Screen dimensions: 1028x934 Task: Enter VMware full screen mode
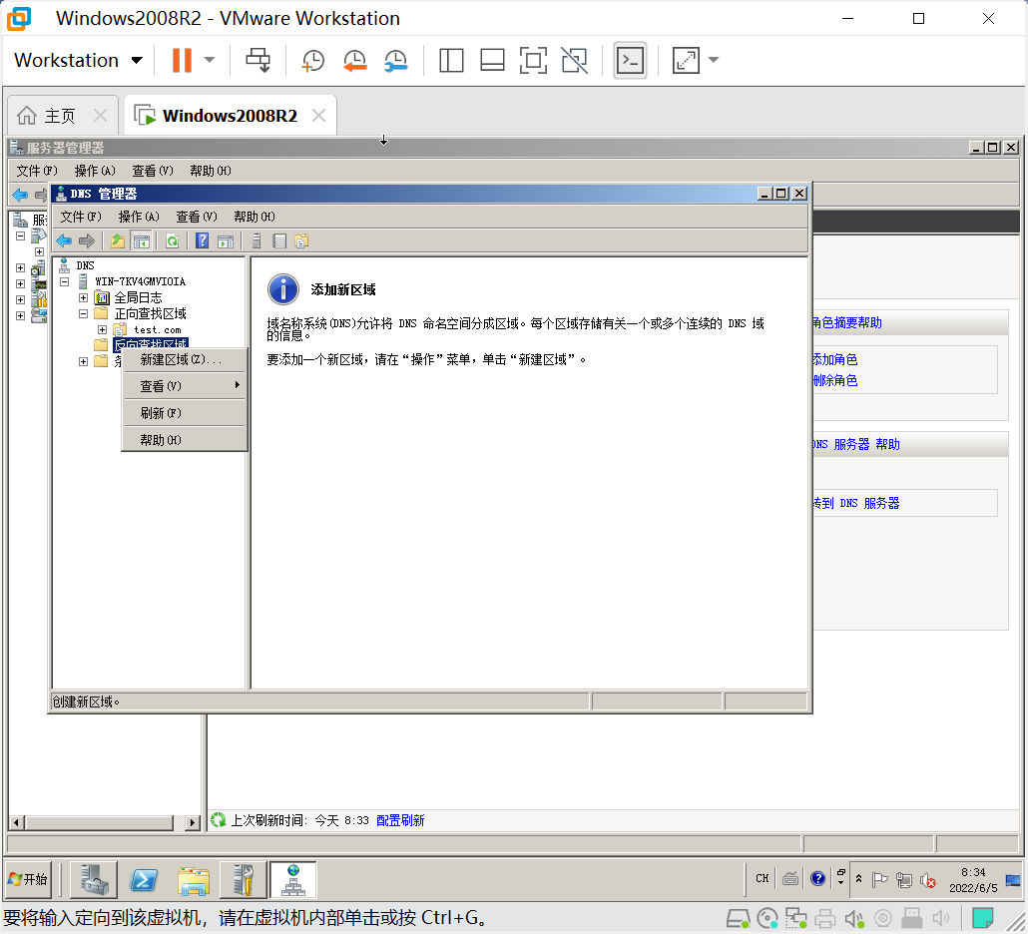click(x=533, y=60)
